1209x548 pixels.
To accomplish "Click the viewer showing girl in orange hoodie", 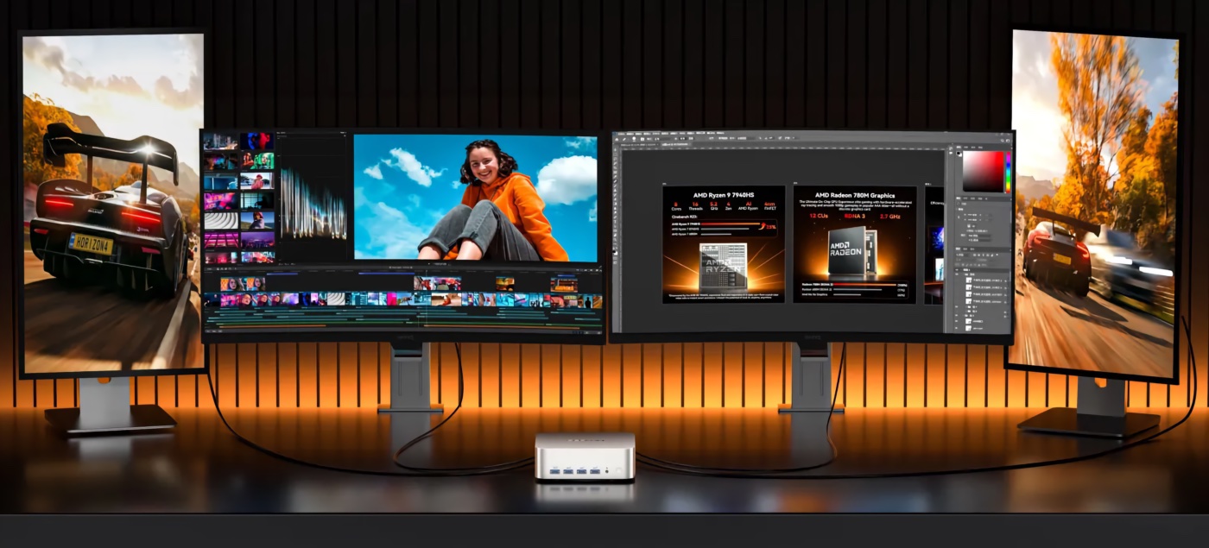I will pyautogui.click(x=475, y=197).
